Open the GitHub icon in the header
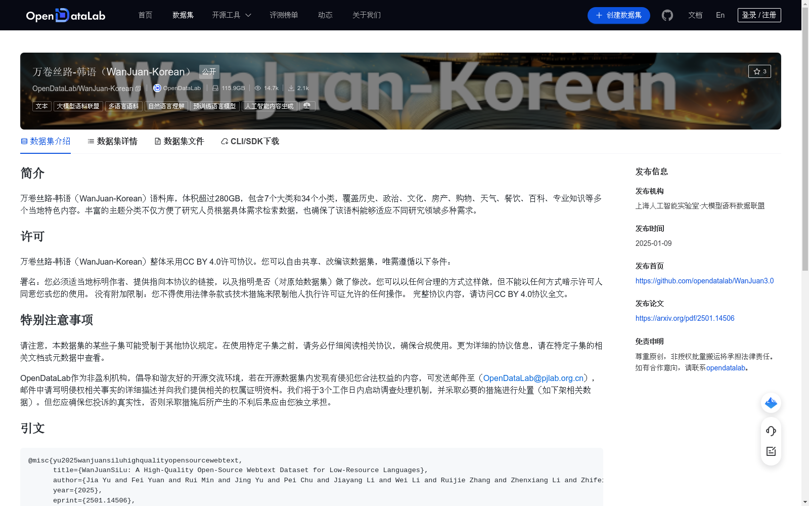This screenshot has height=506, width=809. (667, 15)
